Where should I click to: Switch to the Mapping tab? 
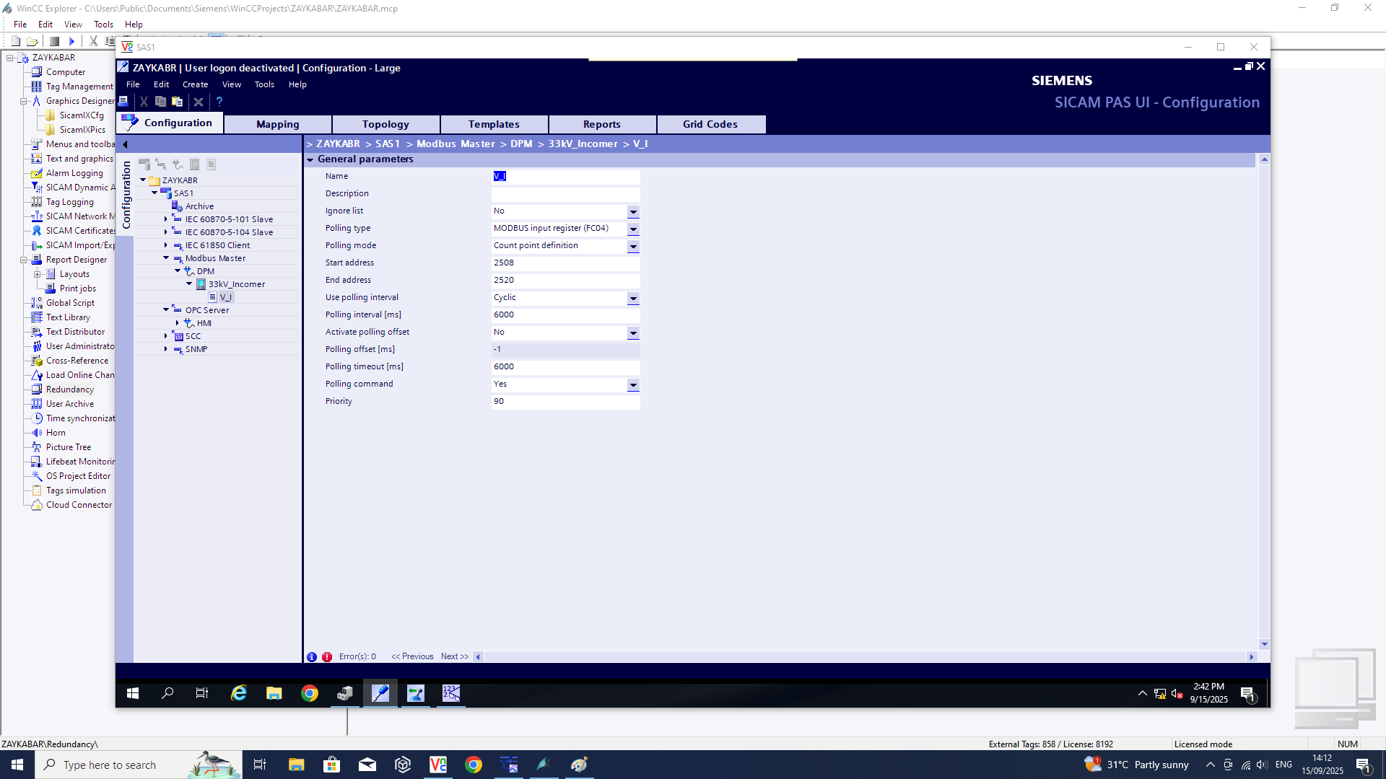[x=277, y=124]
